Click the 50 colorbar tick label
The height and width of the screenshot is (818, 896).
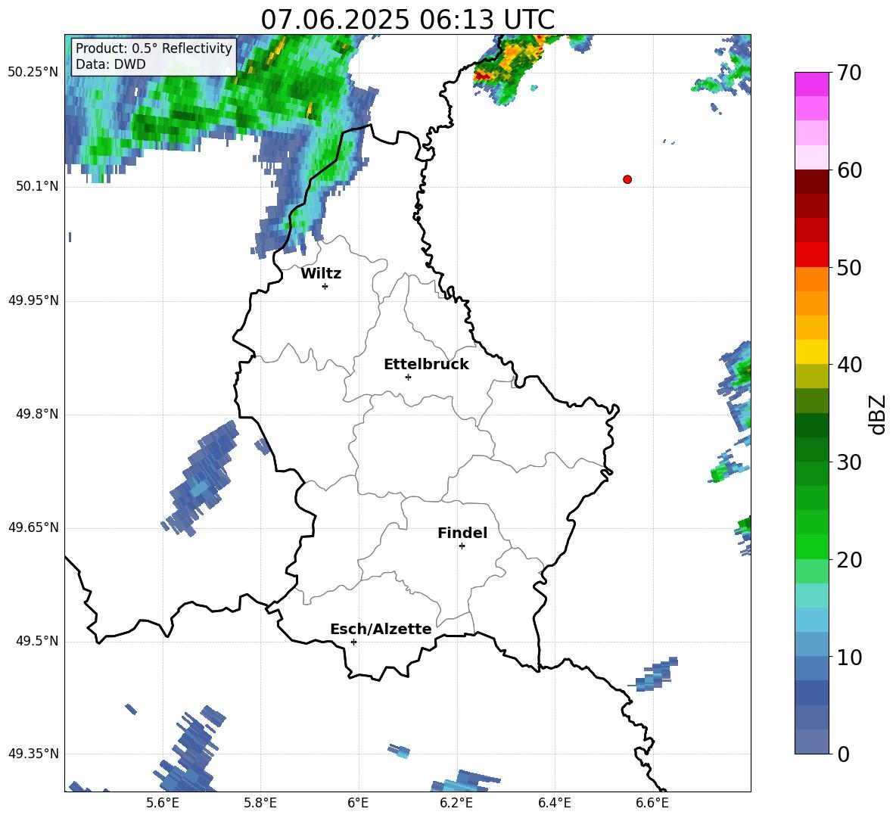[x=848, y=267]
